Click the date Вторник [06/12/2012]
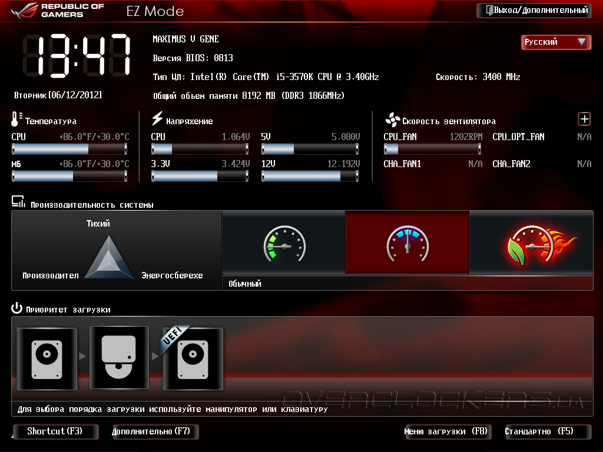This screenshot has height=452, width=603. click(58, 95)
